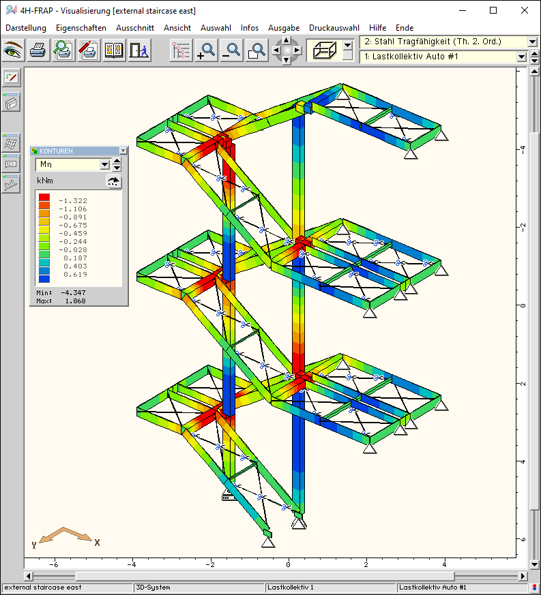The image size is (541, 595).
Task: Click the zoom out magnifier icon
Action: click(x=231, y=50)
